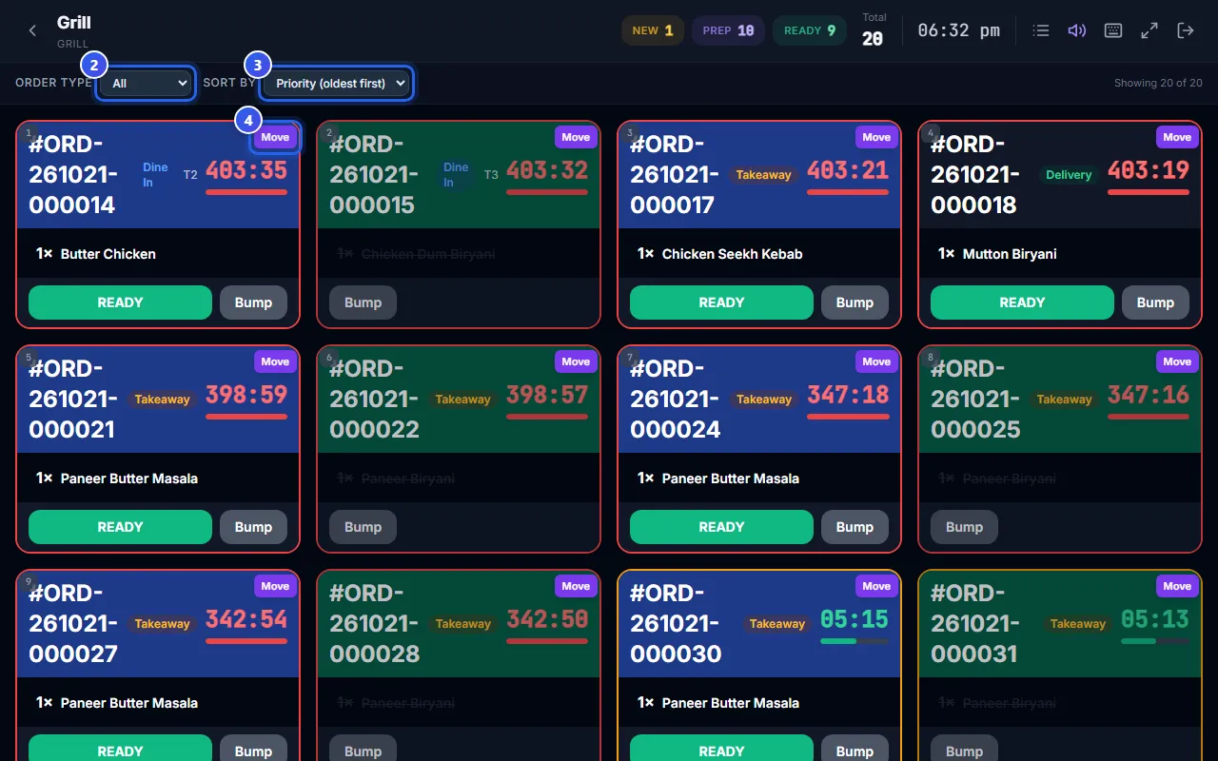Click the logout exit icon
Image resolution: width=1218 pixels, height=761 pixels.
(x=1186, y=30)
